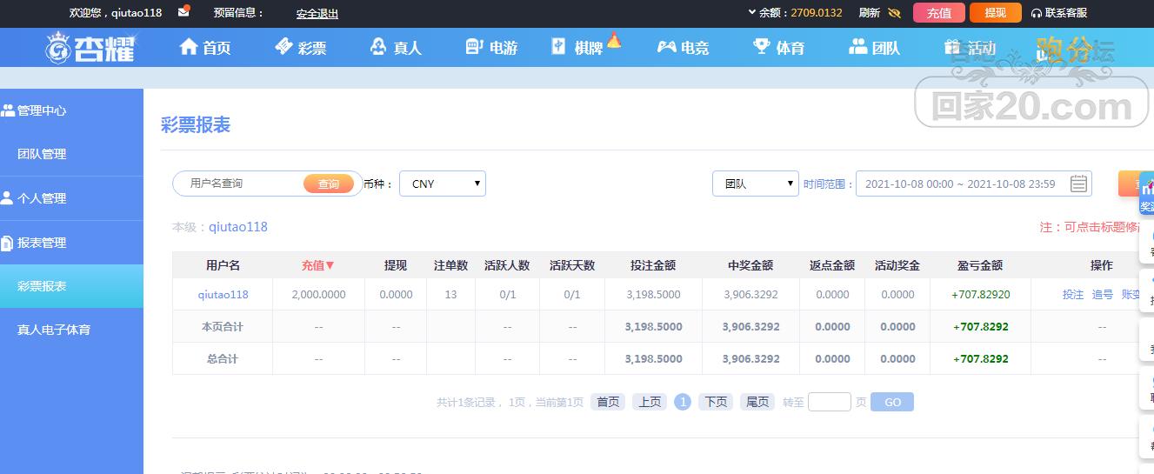Sort by the 提现 column header

(x=396, y=265)
